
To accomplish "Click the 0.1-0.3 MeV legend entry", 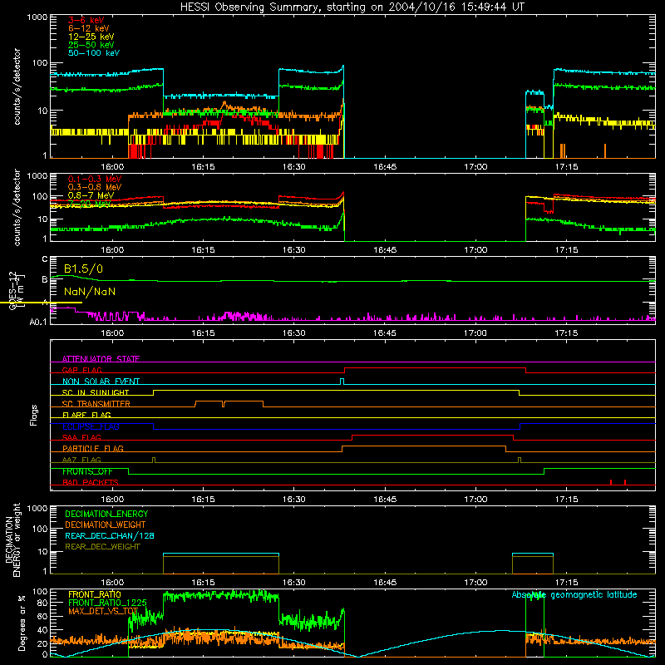I will point(95,179).
